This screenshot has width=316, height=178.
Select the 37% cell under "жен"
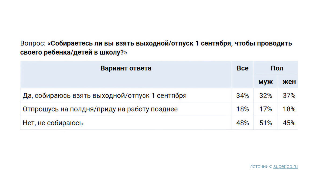tap(289, 95)
